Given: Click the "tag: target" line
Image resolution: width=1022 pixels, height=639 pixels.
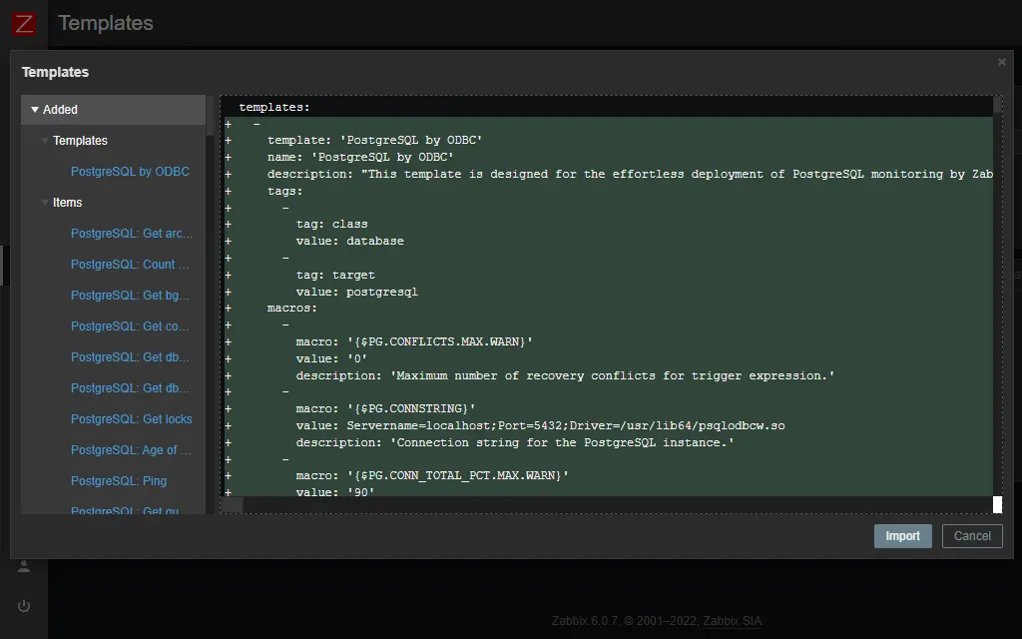Looking at the screenshot, I should pos(335,276).
